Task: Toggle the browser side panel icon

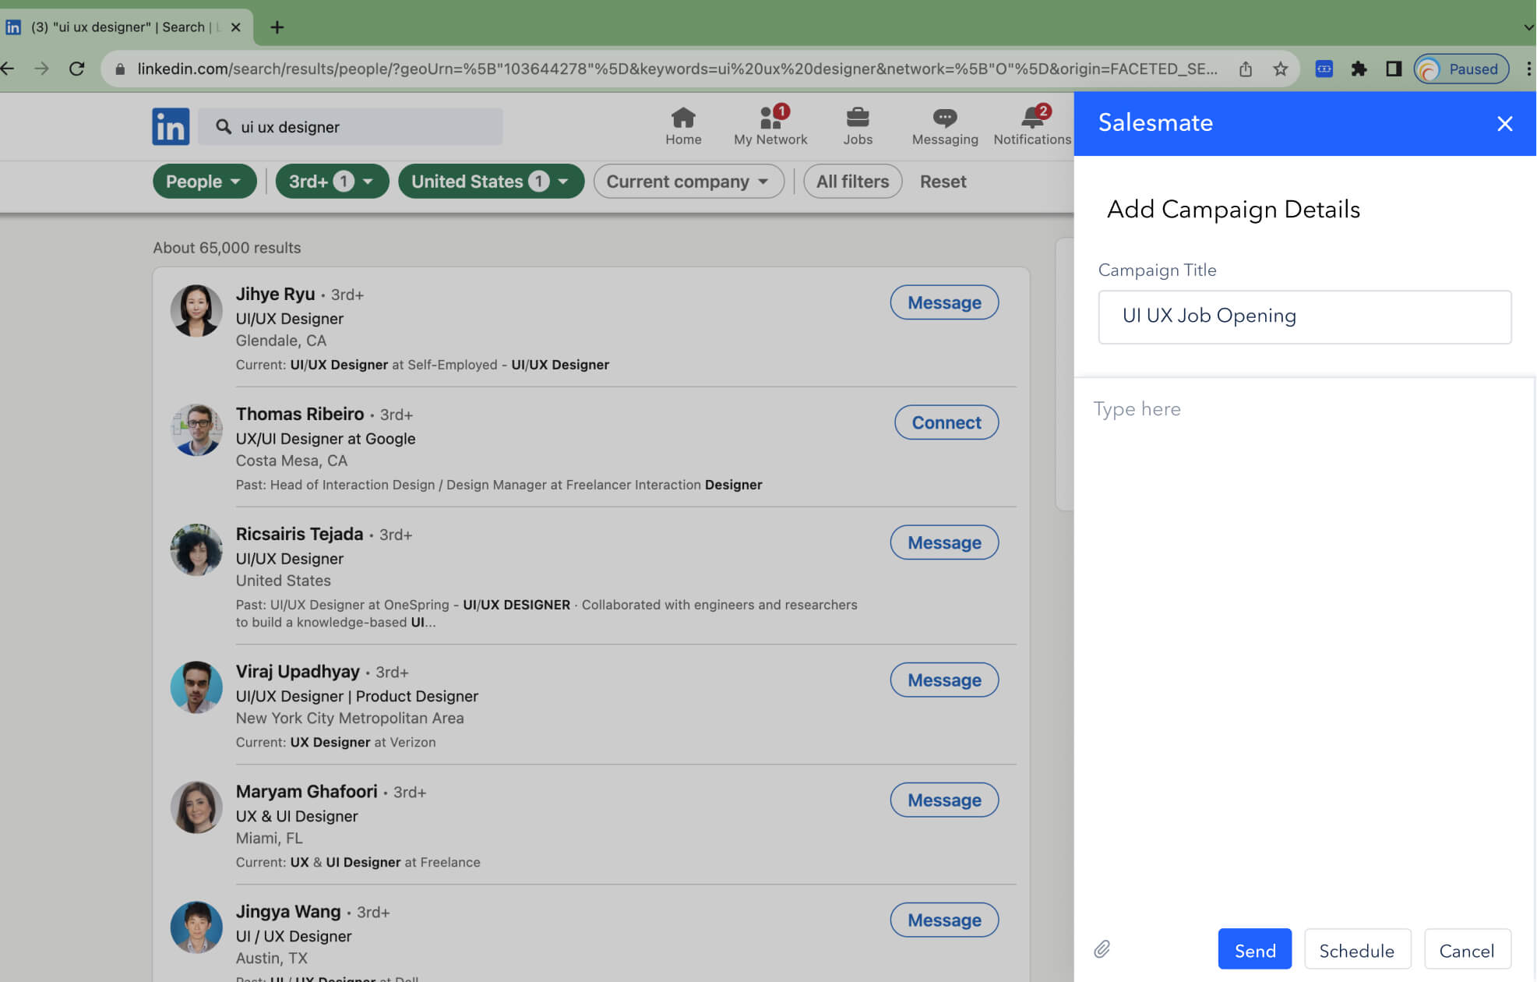Action: [1394, 69]
